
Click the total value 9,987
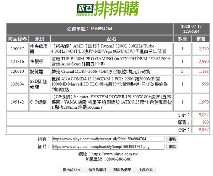coord(204,130)
